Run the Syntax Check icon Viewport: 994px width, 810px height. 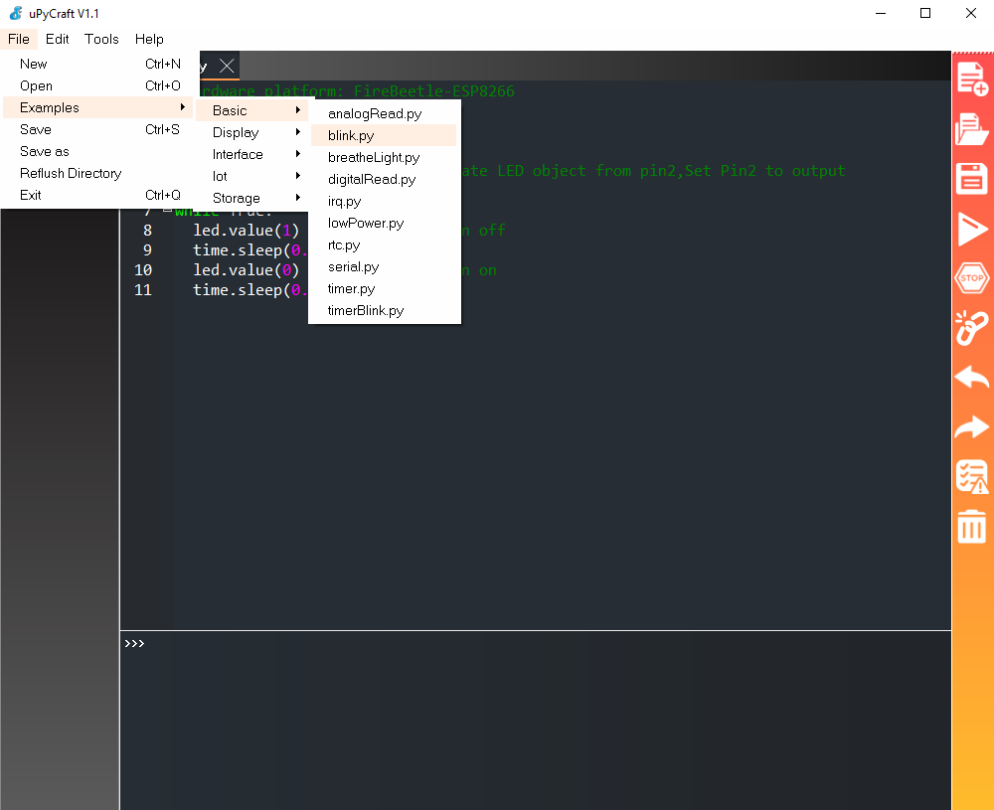pos(971,477)
